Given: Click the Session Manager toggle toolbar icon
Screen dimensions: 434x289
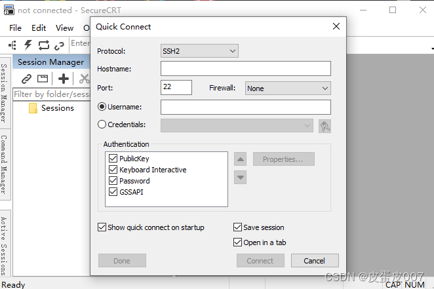Looking at the screenshot, I should 12,45.
